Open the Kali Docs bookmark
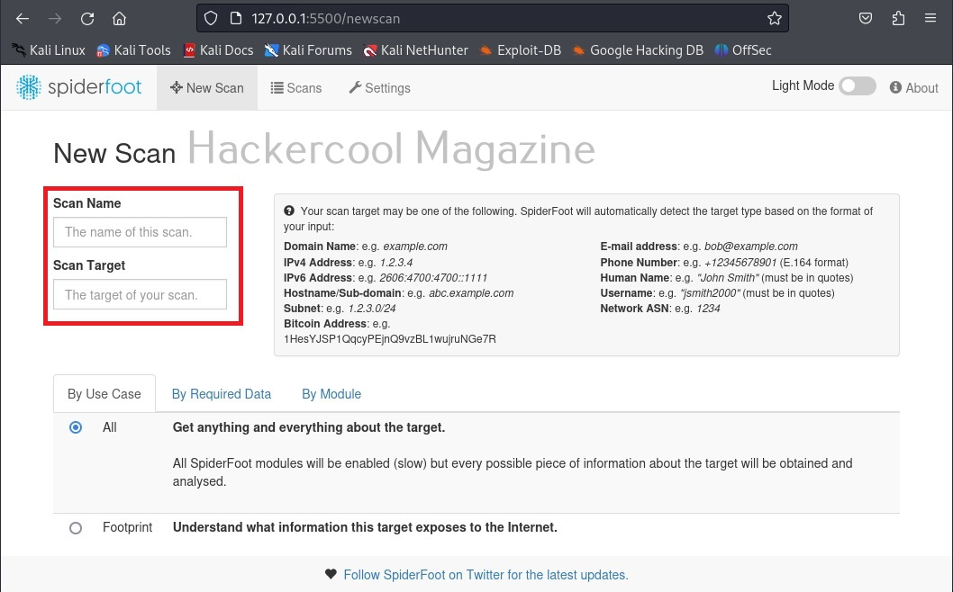The width and height of the screenshot is (953, 592). (218, 50)
